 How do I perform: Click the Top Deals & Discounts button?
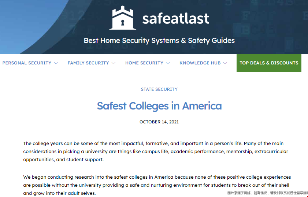coord(269,63)
